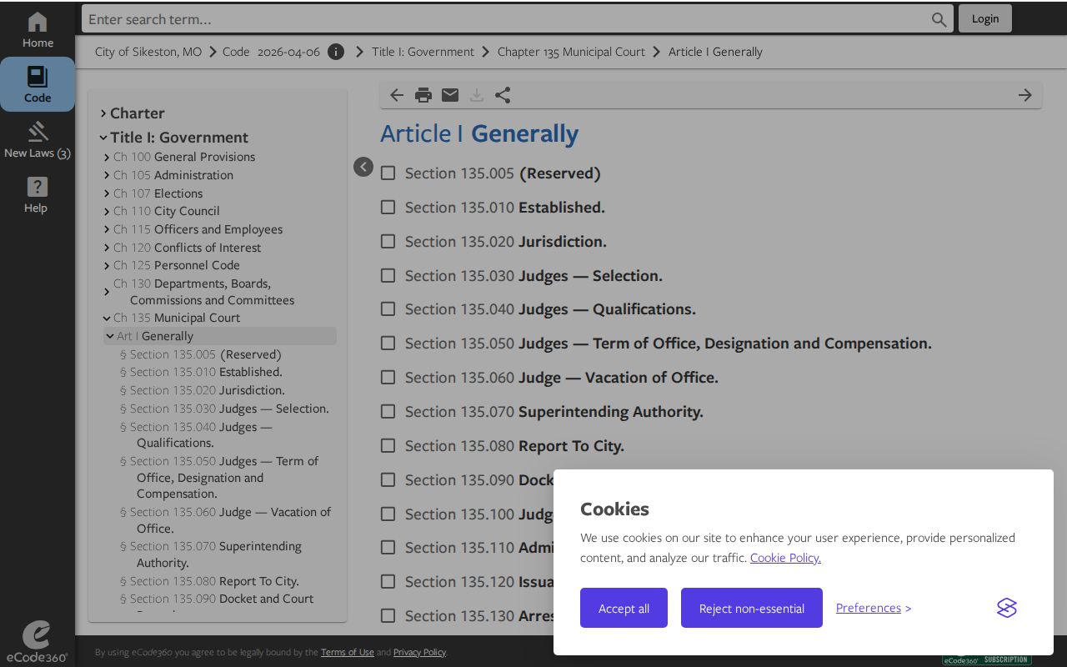Check Section 135.010 Established box
1067x667 pixels.
pos(388,207)
